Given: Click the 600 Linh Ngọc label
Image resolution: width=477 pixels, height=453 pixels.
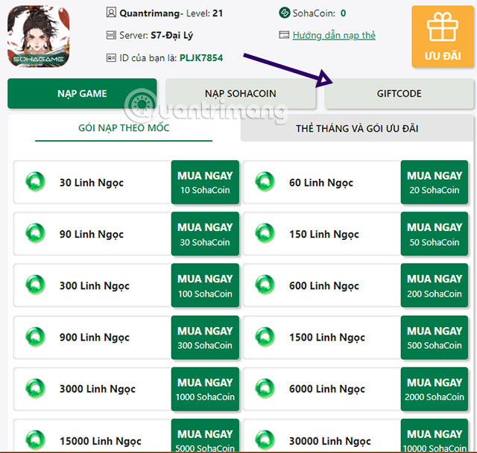Looking at the screenshot, I should click(324, 286).
